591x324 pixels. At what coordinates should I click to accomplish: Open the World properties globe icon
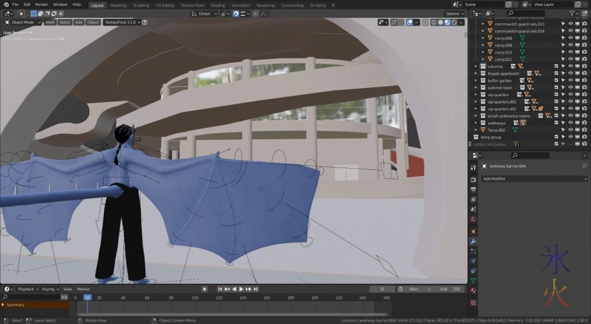click(473, 220)
